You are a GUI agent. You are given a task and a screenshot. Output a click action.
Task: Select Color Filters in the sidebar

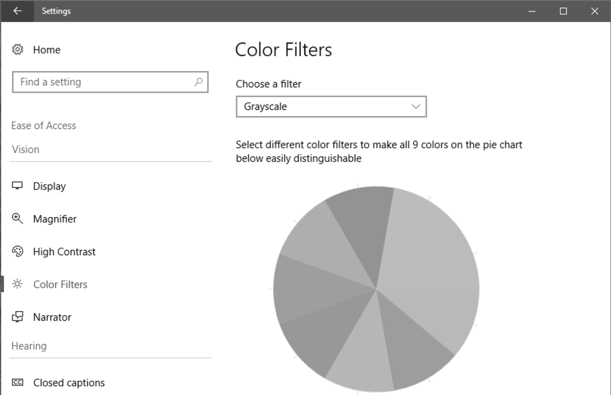coord(59,284)
